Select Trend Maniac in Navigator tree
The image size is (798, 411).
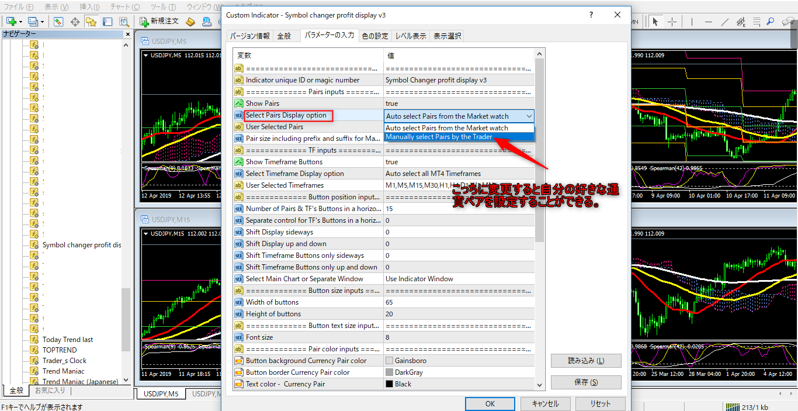(63, 371)
